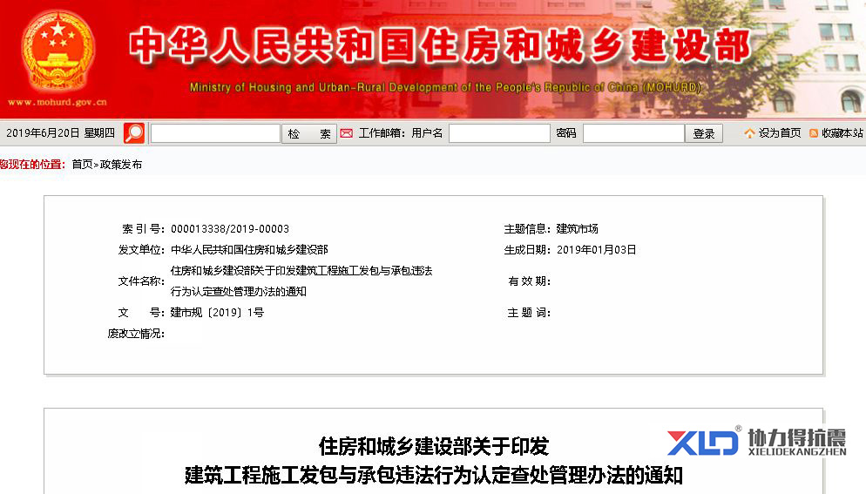Select the 密码 password input box
The image size is (866, 494).
click(633, 133)
